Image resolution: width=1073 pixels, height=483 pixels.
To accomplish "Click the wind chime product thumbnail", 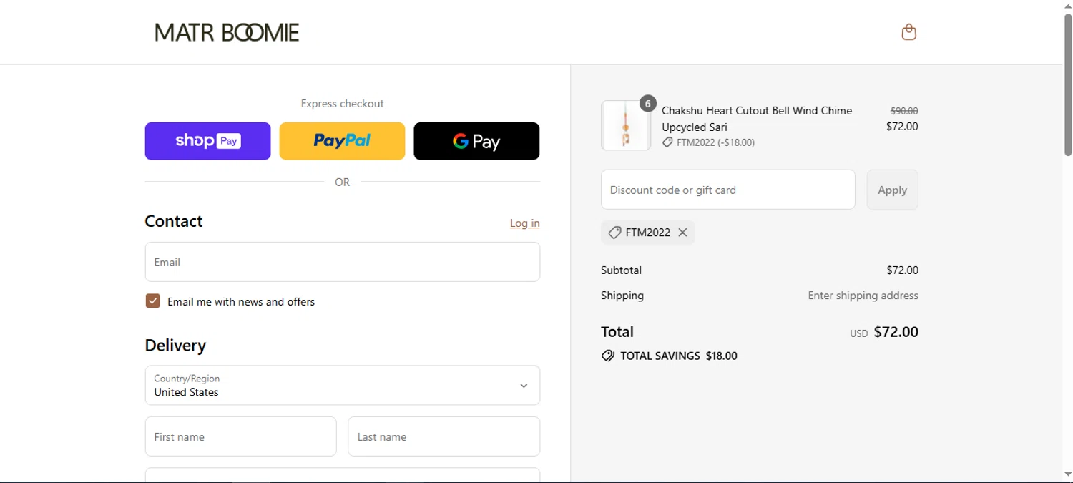I will tap(626, 125).
